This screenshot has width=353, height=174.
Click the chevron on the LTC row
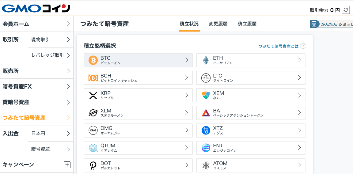point(299,78)
